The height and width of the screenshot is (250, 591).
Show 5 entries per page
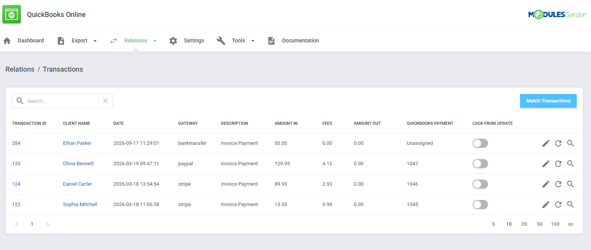(x=493, y=224)
